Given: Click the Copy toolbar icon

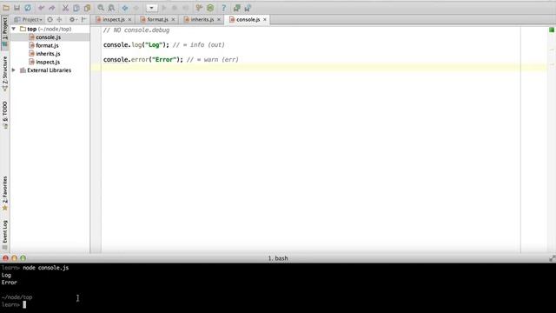Looking at the screenshot, I should (x=76, y=8).
